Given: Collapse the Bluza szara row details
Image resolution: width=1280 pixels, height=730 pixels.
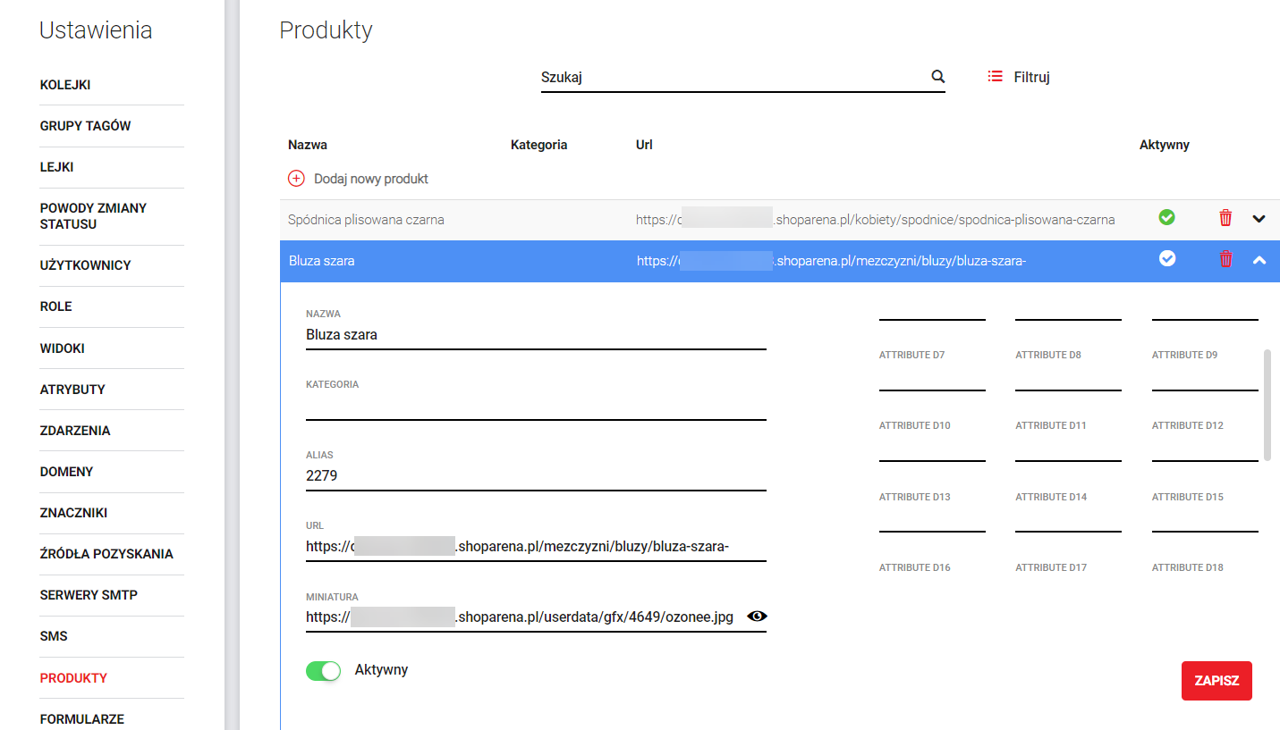Looking at the screenshot, I should click(x=1259, y=261).
